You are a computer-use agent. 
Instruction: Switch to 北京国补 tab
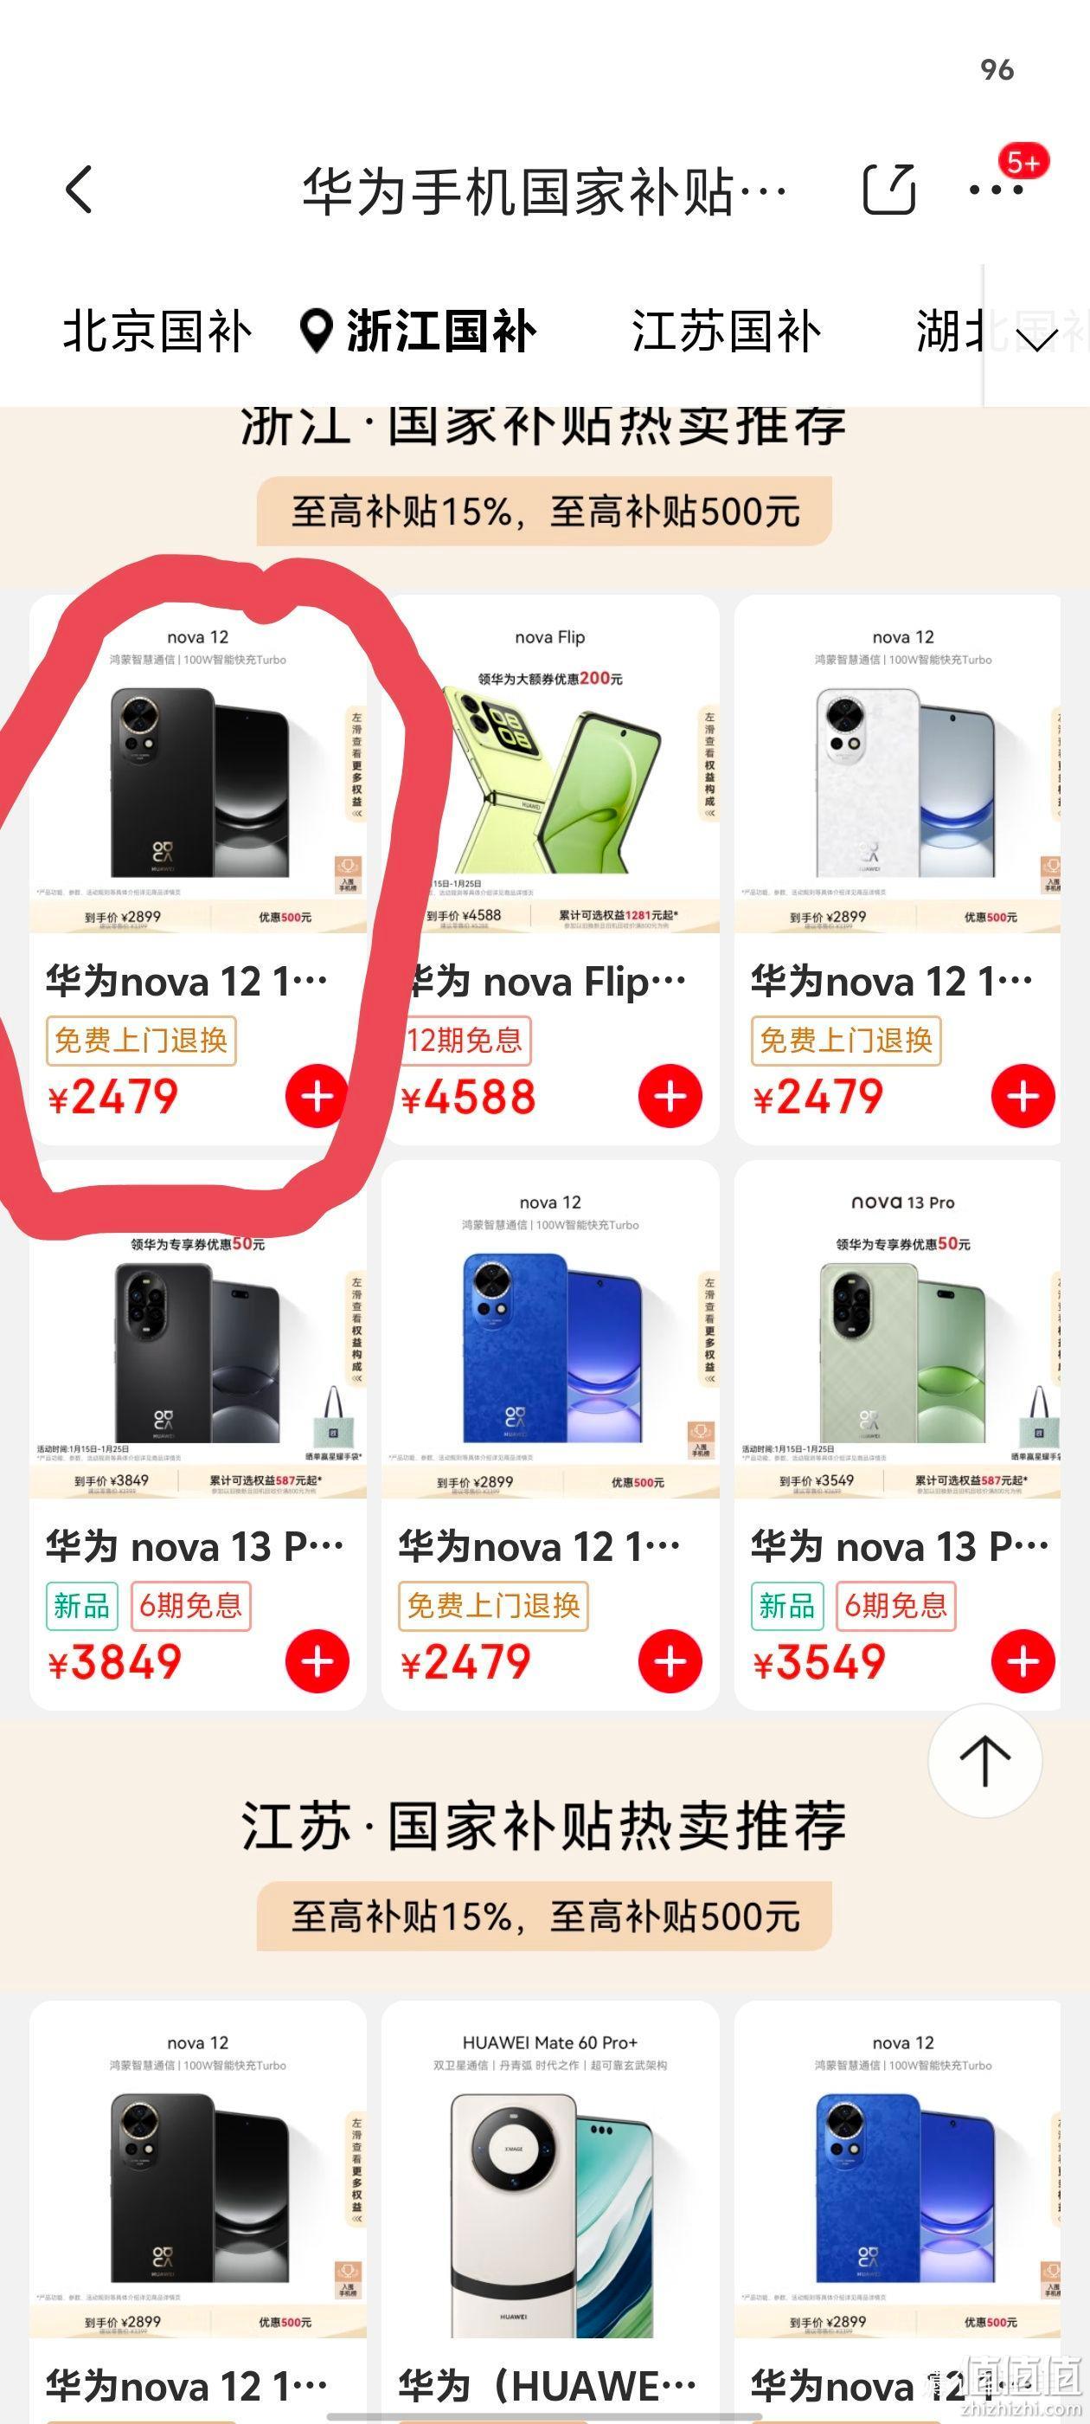pos(157,332)
